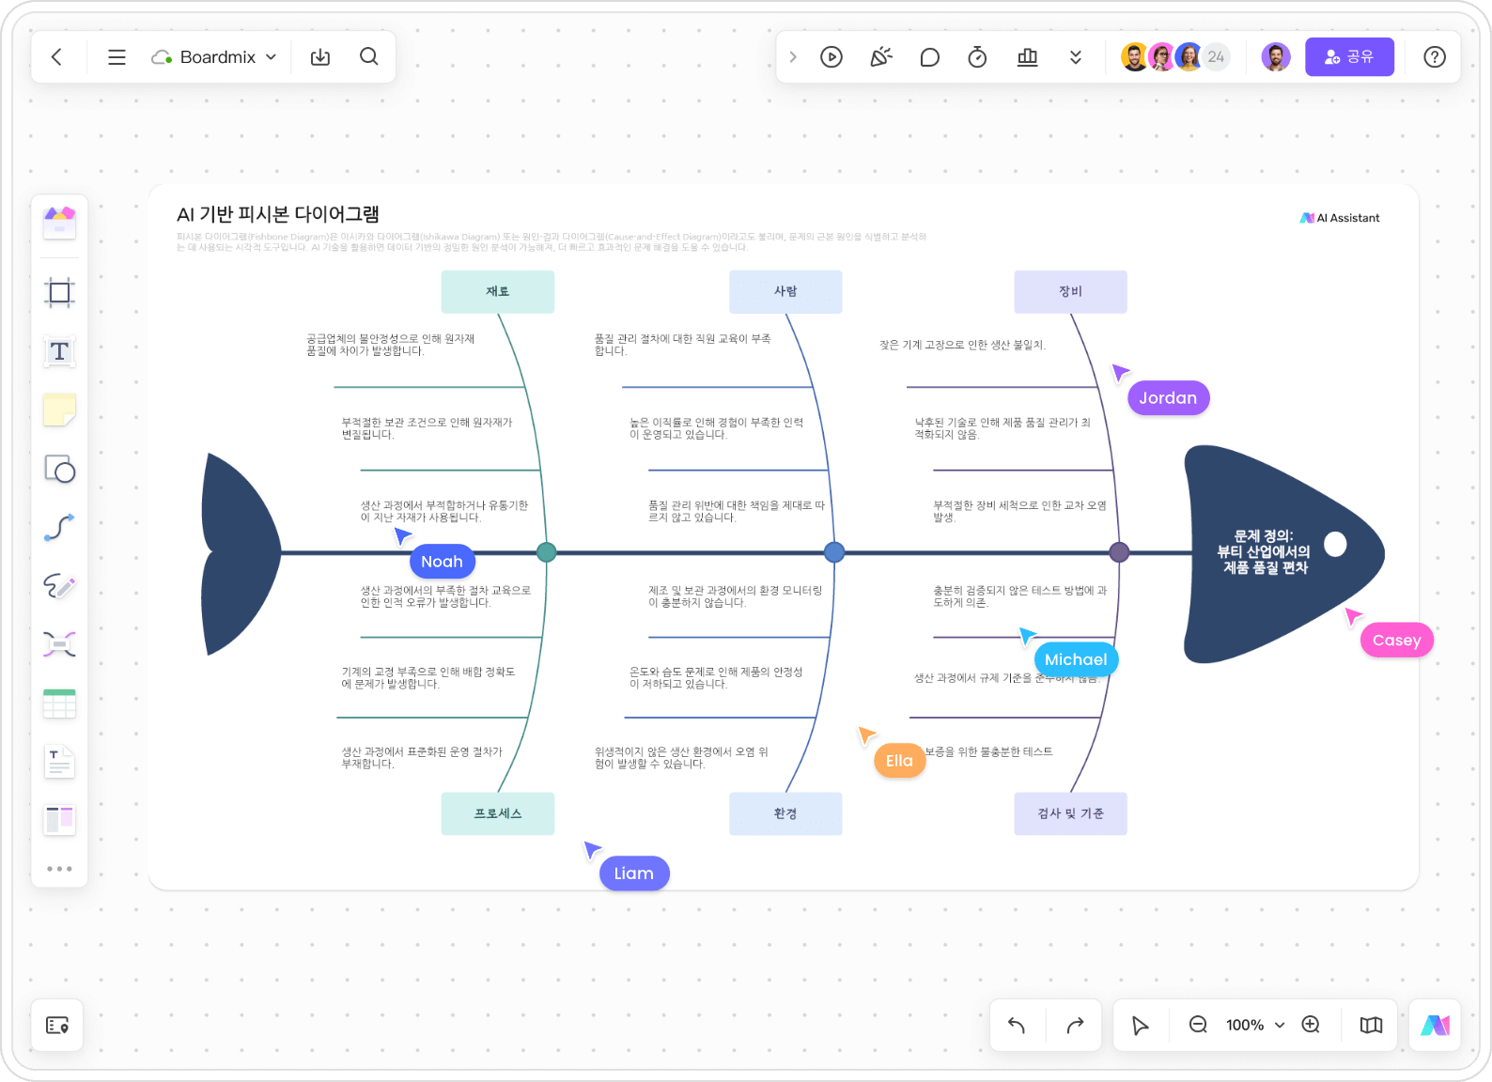Click the purple node on the spine

[x=1119, y=552]
